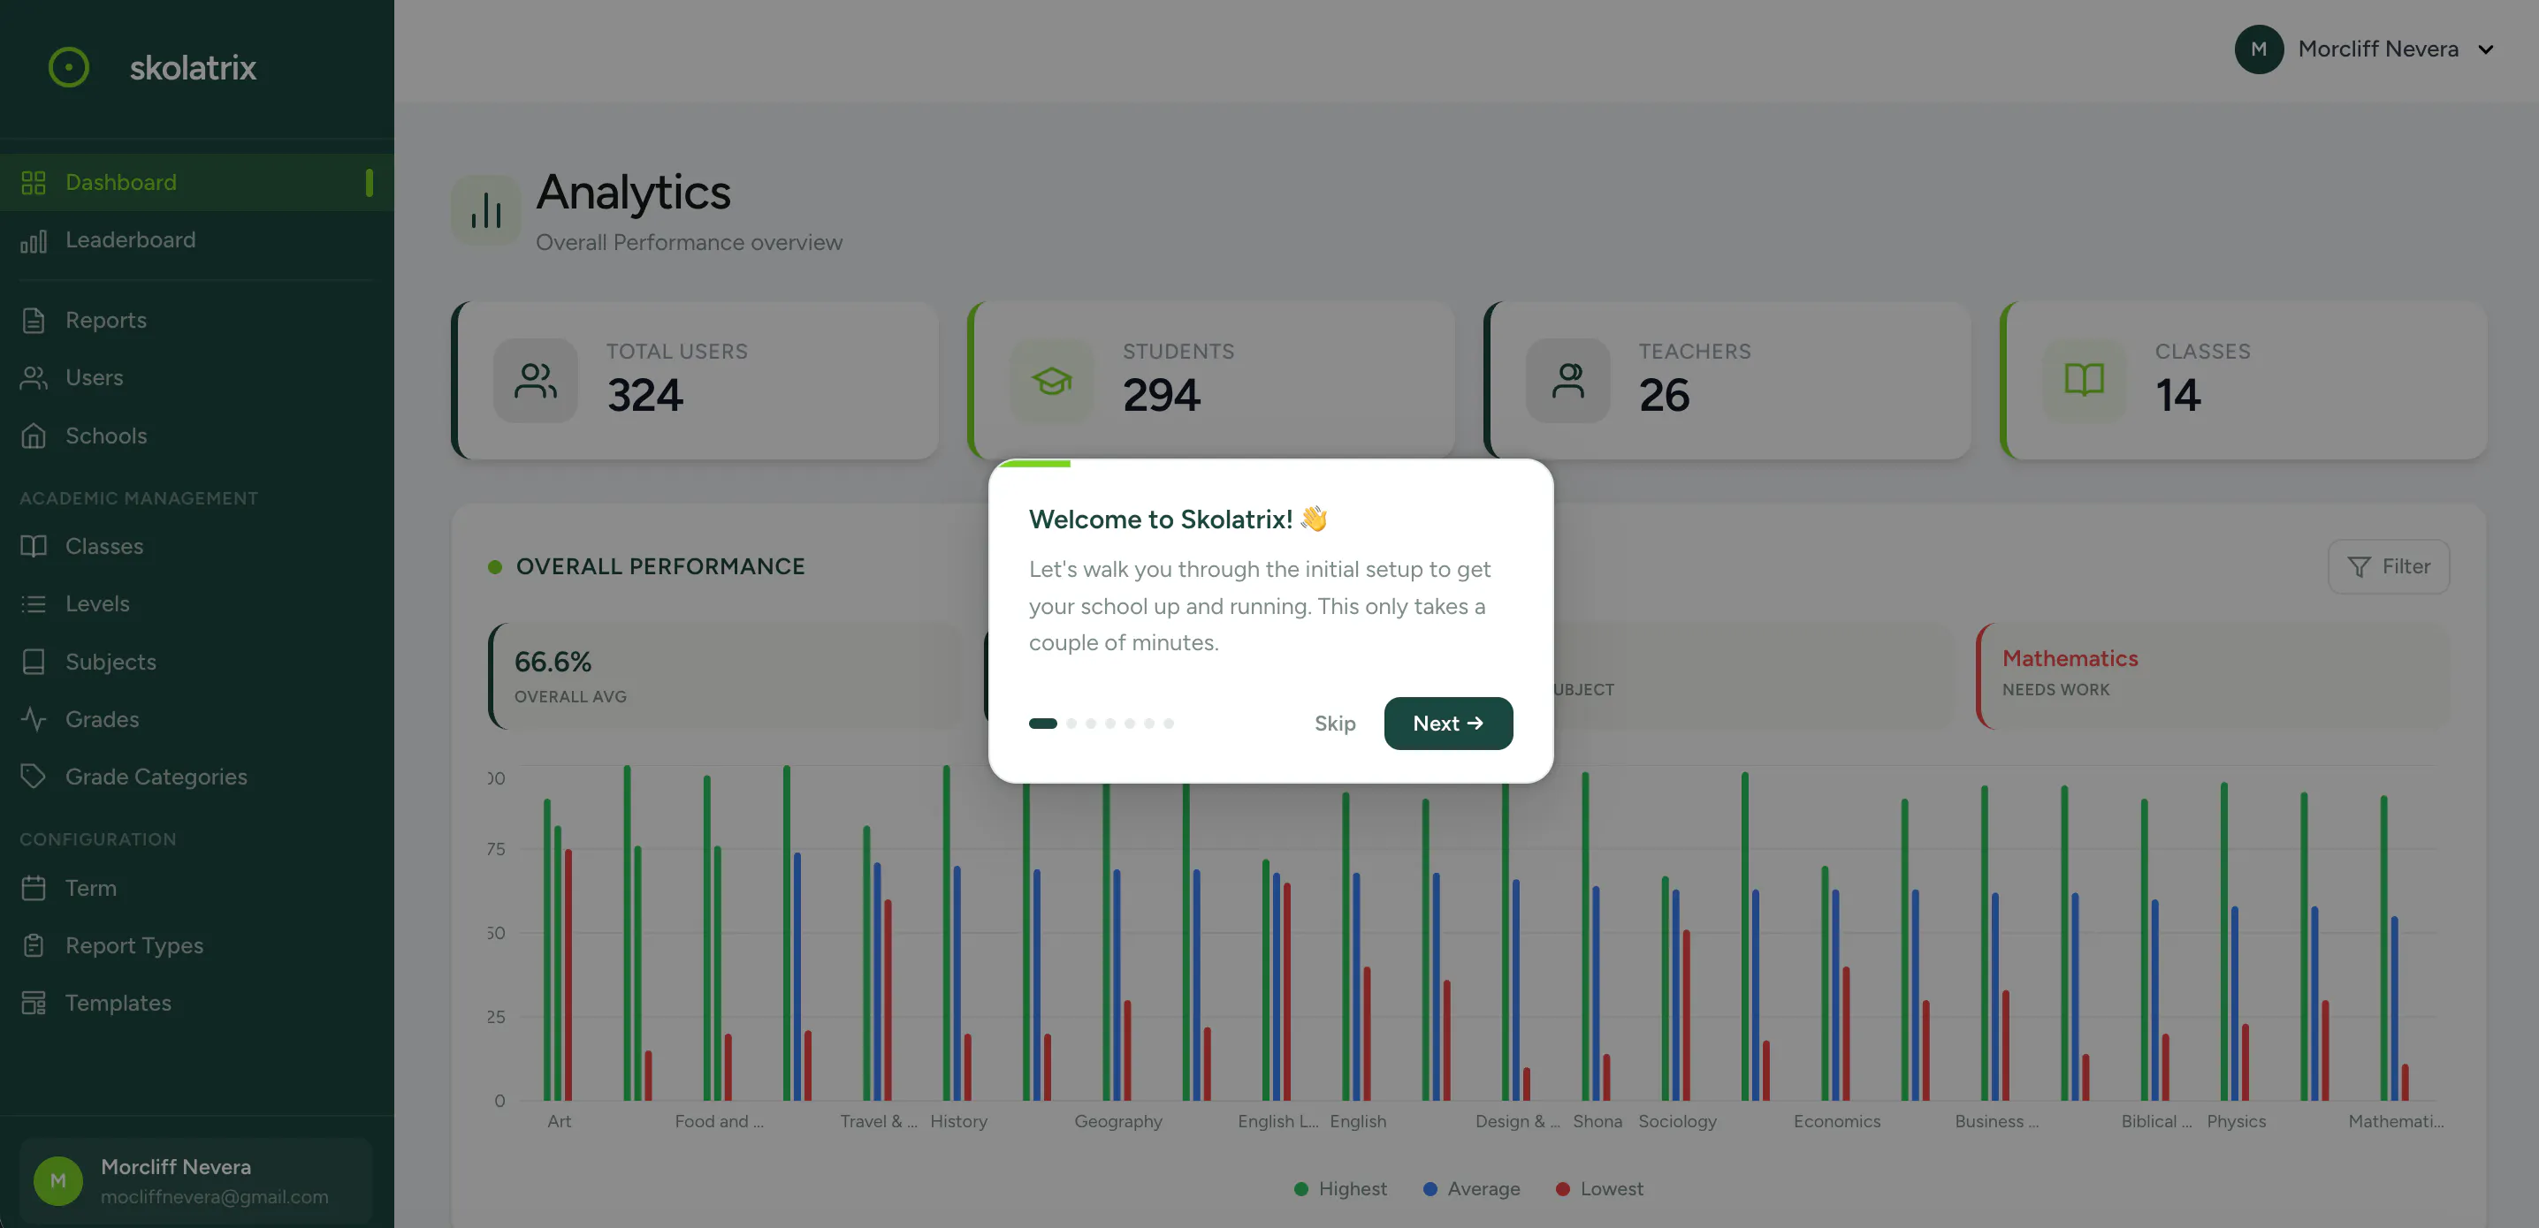Open the Term configuration link
The image size is (2539, 1228).
click(197, 888)
